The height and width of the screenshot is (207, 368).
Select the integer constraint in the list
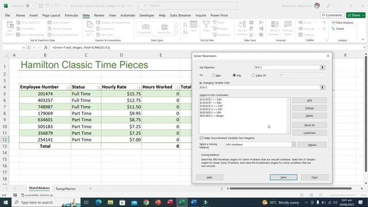(x=212, y=116)
